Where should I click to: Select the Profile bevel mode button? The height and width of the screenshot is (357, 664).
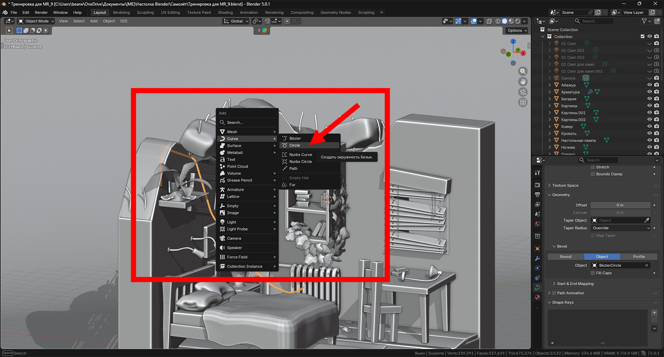[x=639, y=257]
